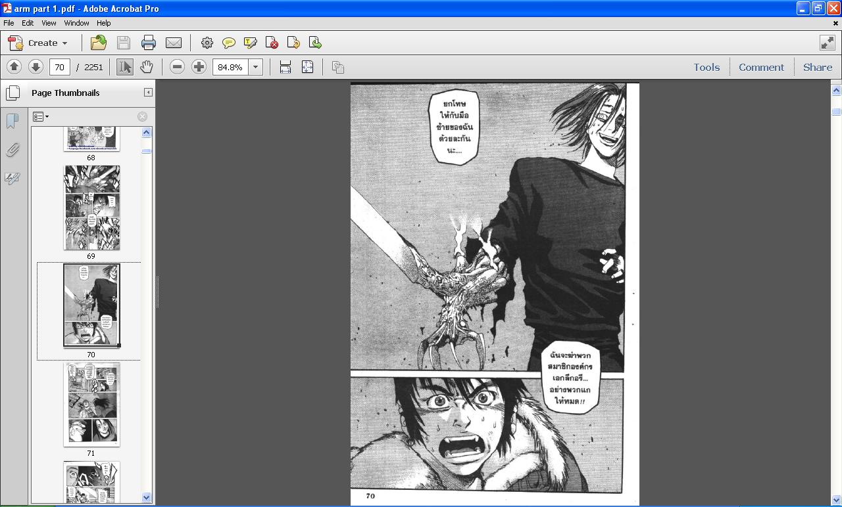Expand the Create dropdown arrow
This screenshot has width=842, height=507.
point(64,43)
